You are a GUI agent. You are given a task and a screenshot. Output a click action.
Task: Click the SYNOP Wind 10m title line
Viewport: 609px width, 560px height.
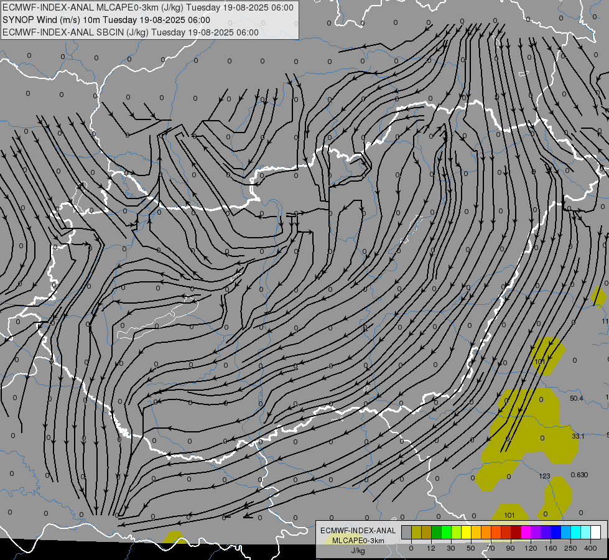106,20
